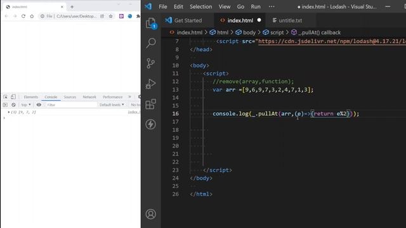Switch to the DevTools Network tab
The width and height of the screenshot is (406, 228).
(89, 97)
